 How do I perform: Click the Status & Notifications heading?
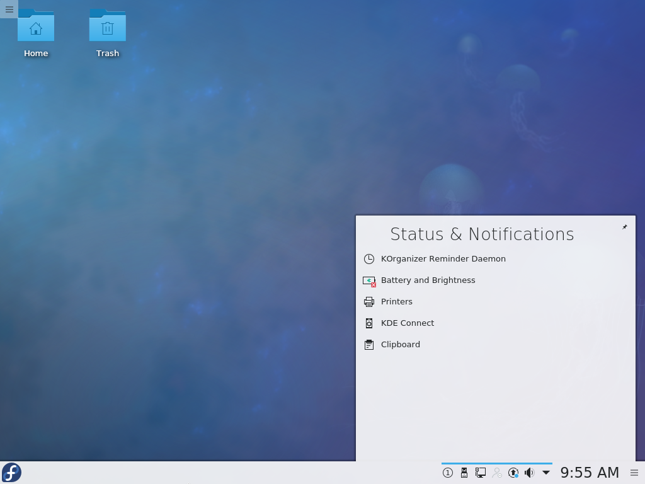click(482, 234)
